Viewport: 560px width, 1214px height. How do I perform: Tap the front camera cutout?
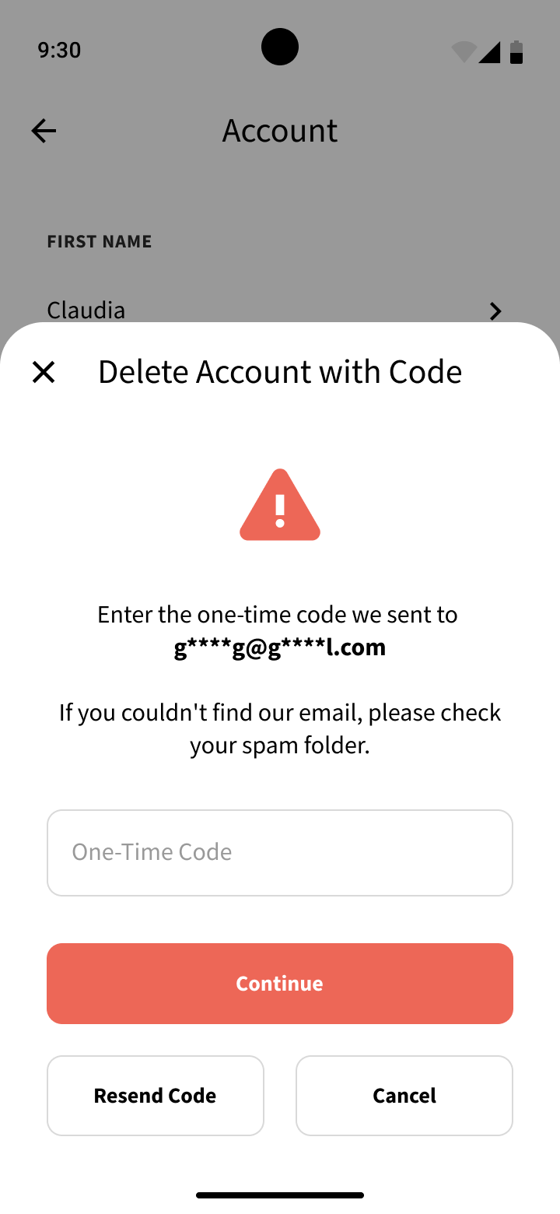point(280,47)
